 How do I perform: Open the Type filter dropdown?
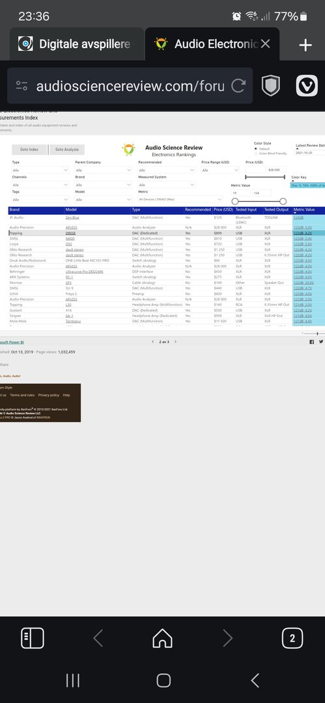40,171
